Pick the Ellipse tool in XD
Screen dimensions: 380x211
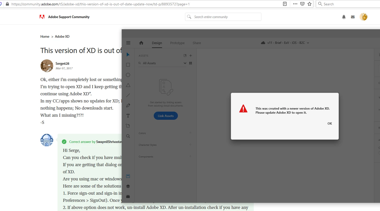click(x=128, y=75)
